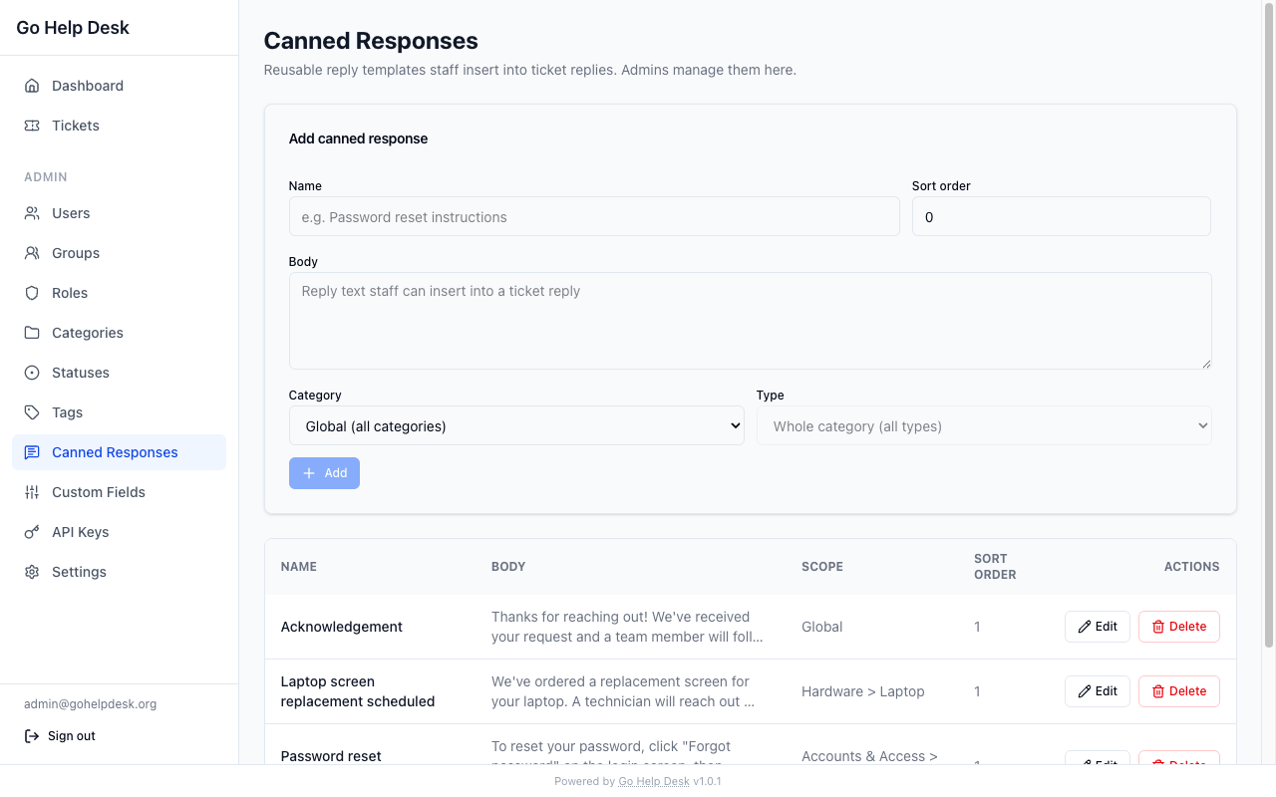Click the pencil icon in Acknowledgement row
Image resolution: width=1276 pixels, height=797 pixels.
(x=1085, y=627)
